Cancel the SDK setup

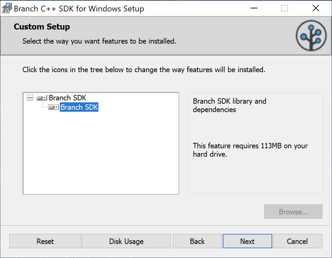click(x=297, y=241)
